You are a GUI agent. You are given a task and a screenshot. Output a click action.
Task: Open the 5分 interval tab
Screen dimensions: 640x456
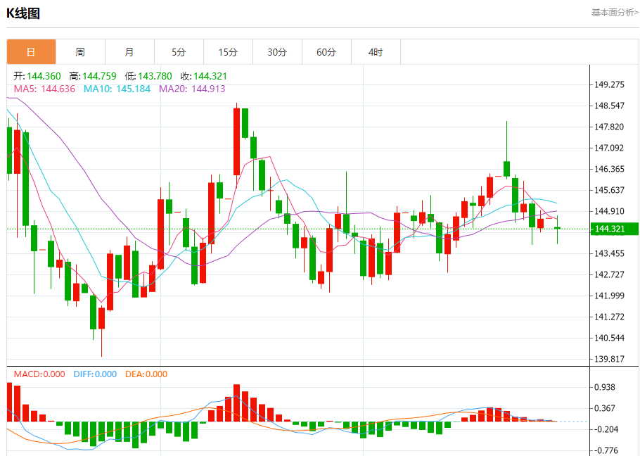(x=179, y=52)
